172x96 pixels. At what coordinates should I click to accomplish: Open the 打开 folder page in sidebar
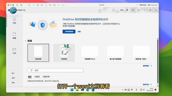14,51
